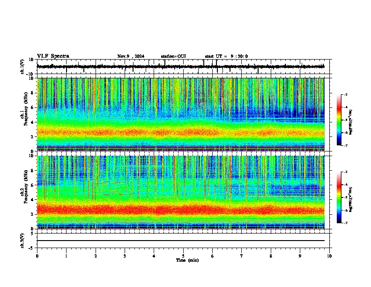Click the time axis tick label "4"
Screen dimensions: 371x287
(154, 256)
